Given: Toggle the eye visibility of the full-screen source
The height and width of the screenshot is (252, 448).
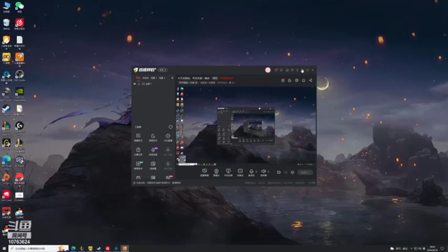Looking at the screenshot, I should point(134,83).
